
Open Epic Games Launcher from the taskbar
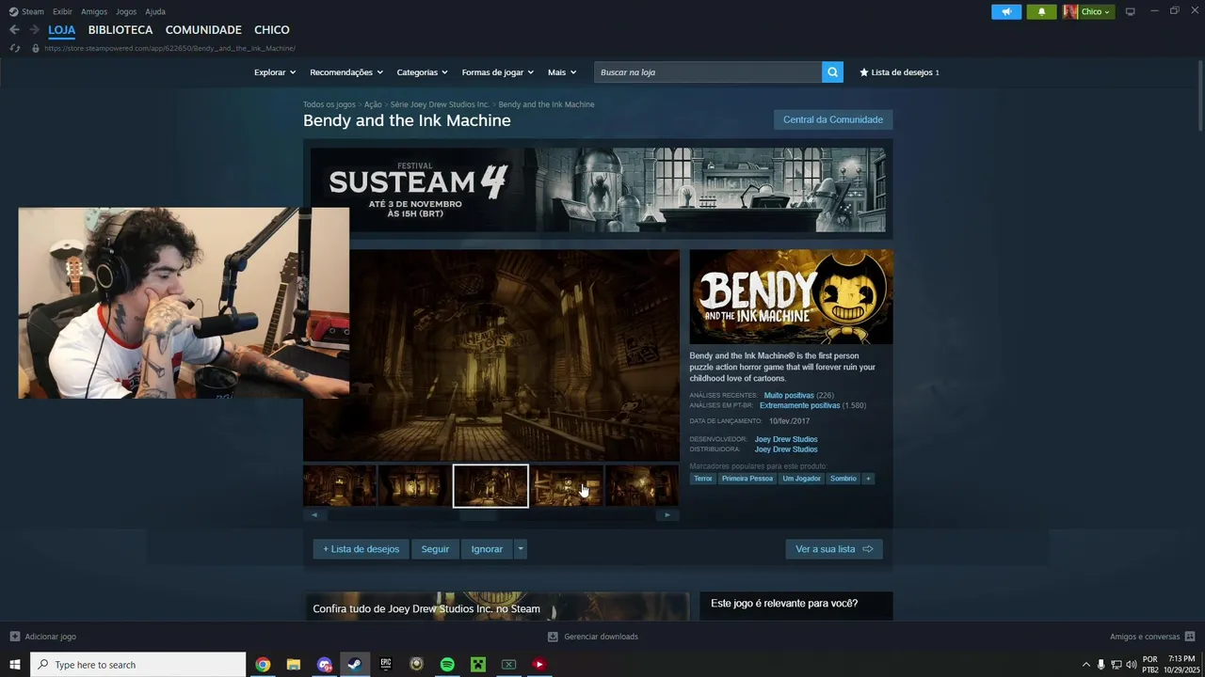coord(386,665)
